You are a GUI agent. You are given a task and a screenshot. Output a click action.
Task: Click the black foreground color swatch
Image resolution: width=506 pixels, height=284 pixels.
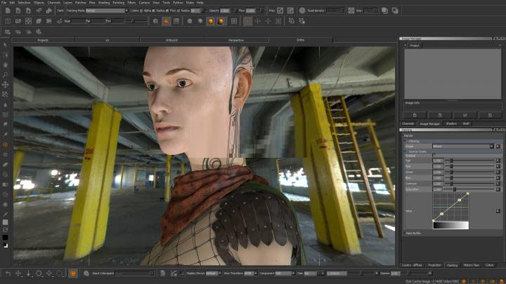[5, 238]
